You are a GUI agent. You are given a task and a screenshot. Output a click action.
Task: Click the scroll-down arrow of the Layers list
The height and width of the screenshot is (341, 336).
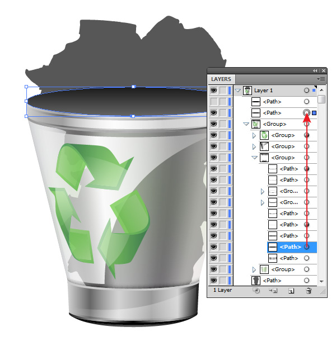pyautogui.click(x=321, y=281)
